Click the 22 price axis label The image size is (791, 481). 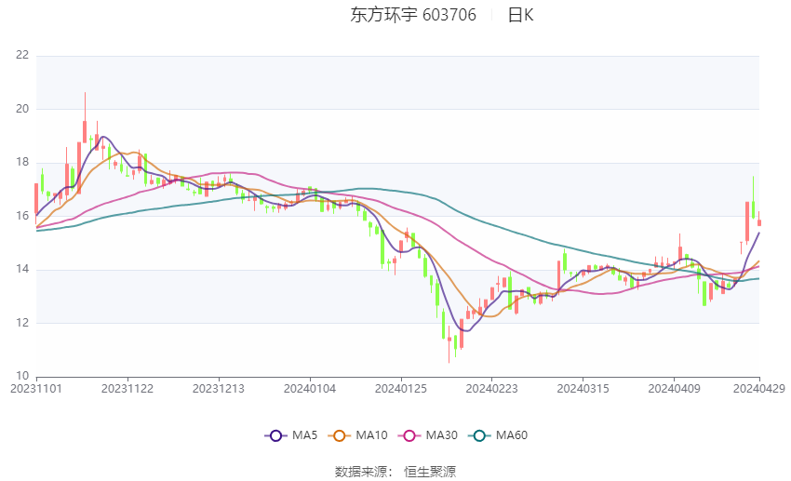tap(22, 55)
